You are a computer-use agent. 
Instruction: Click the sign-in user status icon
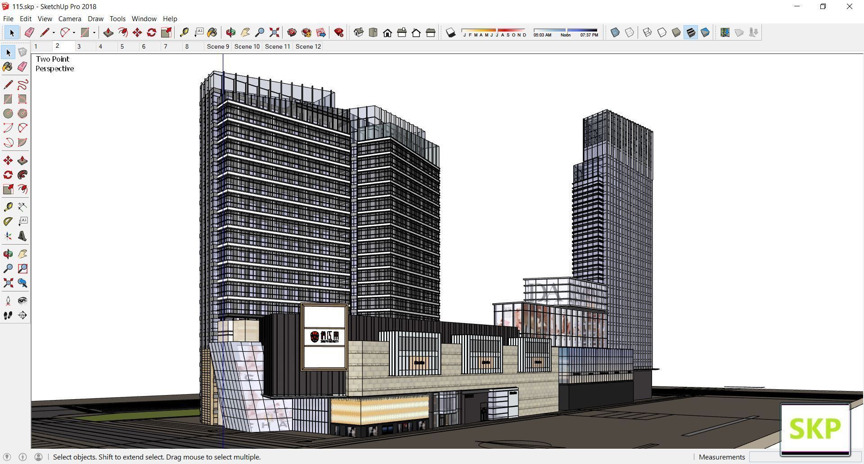pyautogui.click(x=39, y=457)
